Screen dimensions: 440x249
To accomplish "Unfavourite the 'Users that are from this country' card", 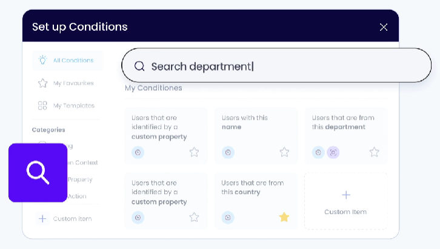I will pos(284,217).
